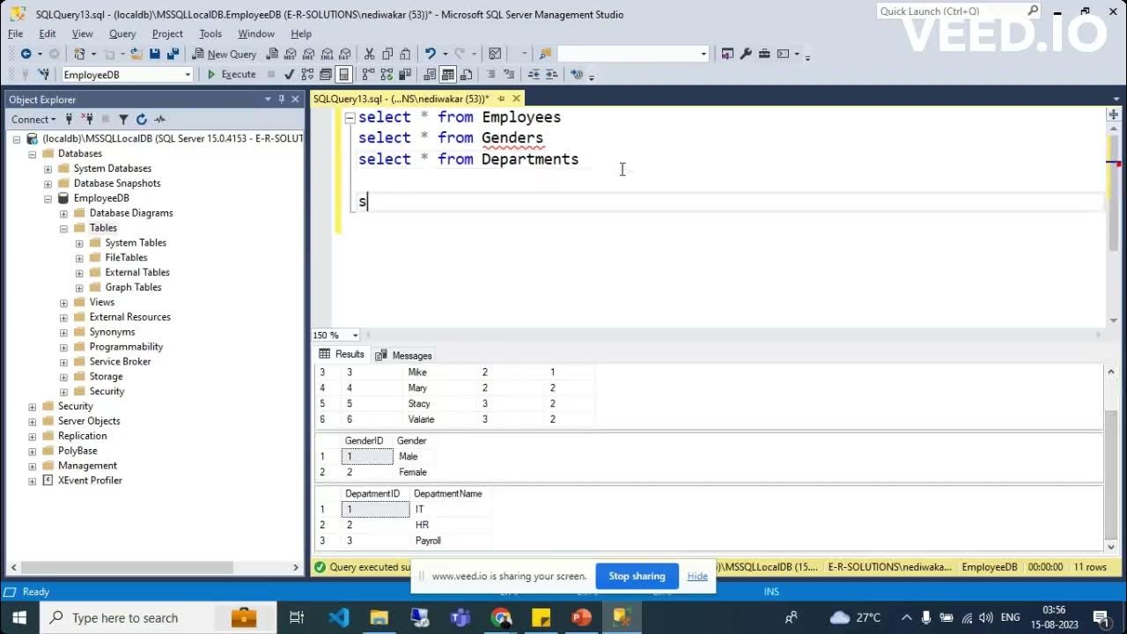Viewport: 1127px width, 634px height.
Task: Open the Project menu
Action: pyautogui.click(x=167, y=33)
